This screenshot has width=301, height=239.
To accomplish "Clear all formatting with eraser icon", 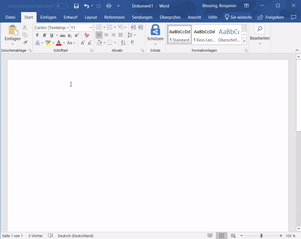I will click(87, 36).
